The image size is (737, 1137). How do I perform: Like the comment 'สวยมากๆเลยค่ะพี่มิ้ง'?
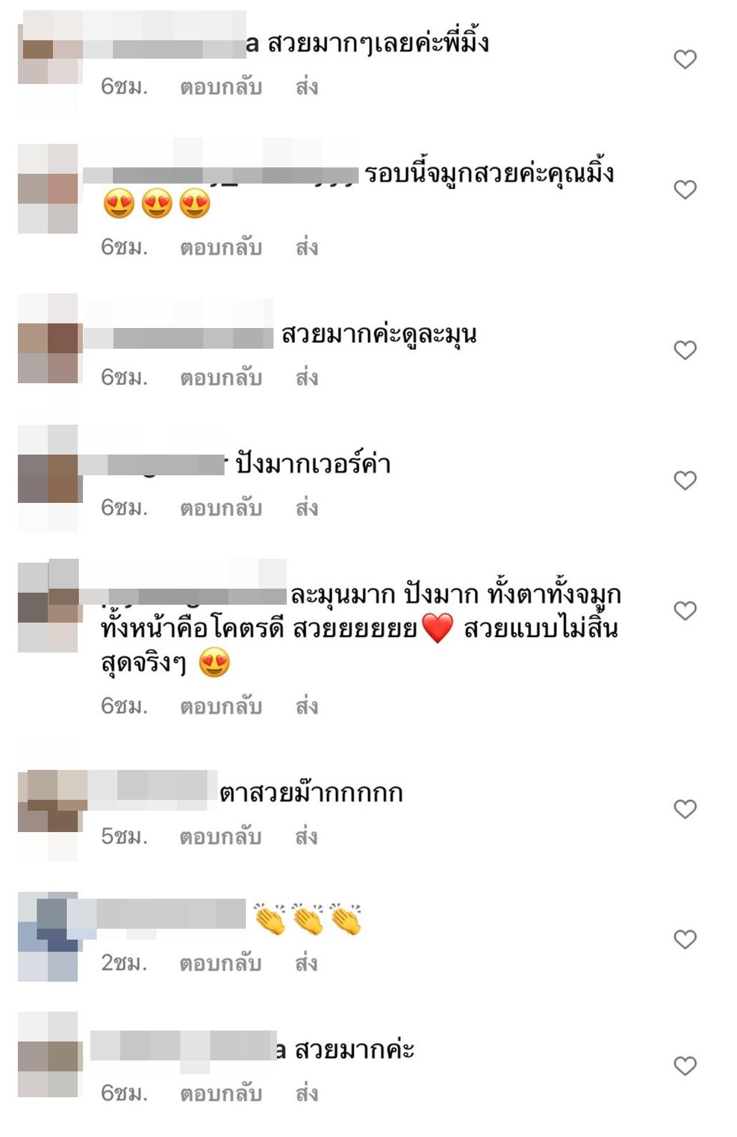[685, 59]
